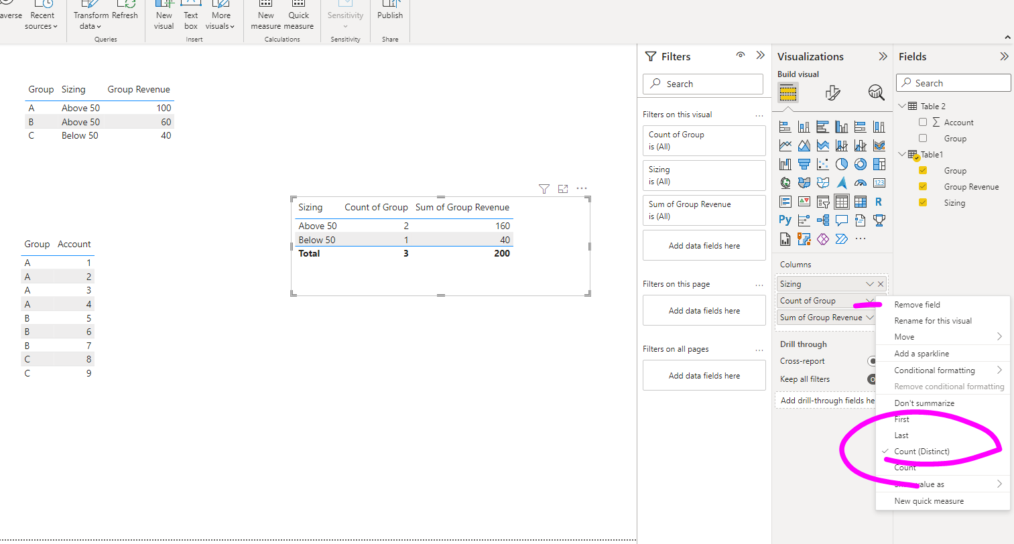
Task: Toggle the Keep all filters switch
Action: 872,379
